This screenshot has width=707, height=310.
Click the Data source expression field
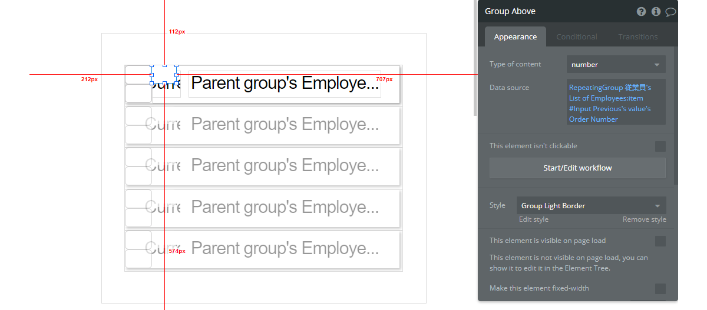point(616,102)
